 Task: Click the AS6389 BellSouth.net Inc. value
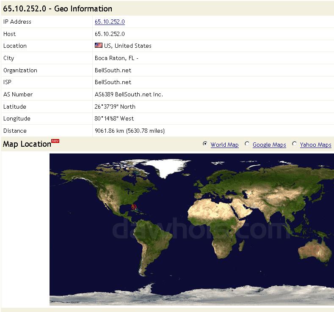[x=129, y=94]
